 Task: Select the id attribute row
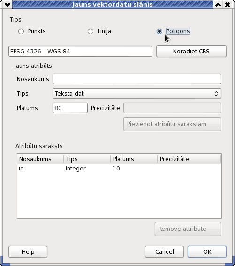[119, 169]
